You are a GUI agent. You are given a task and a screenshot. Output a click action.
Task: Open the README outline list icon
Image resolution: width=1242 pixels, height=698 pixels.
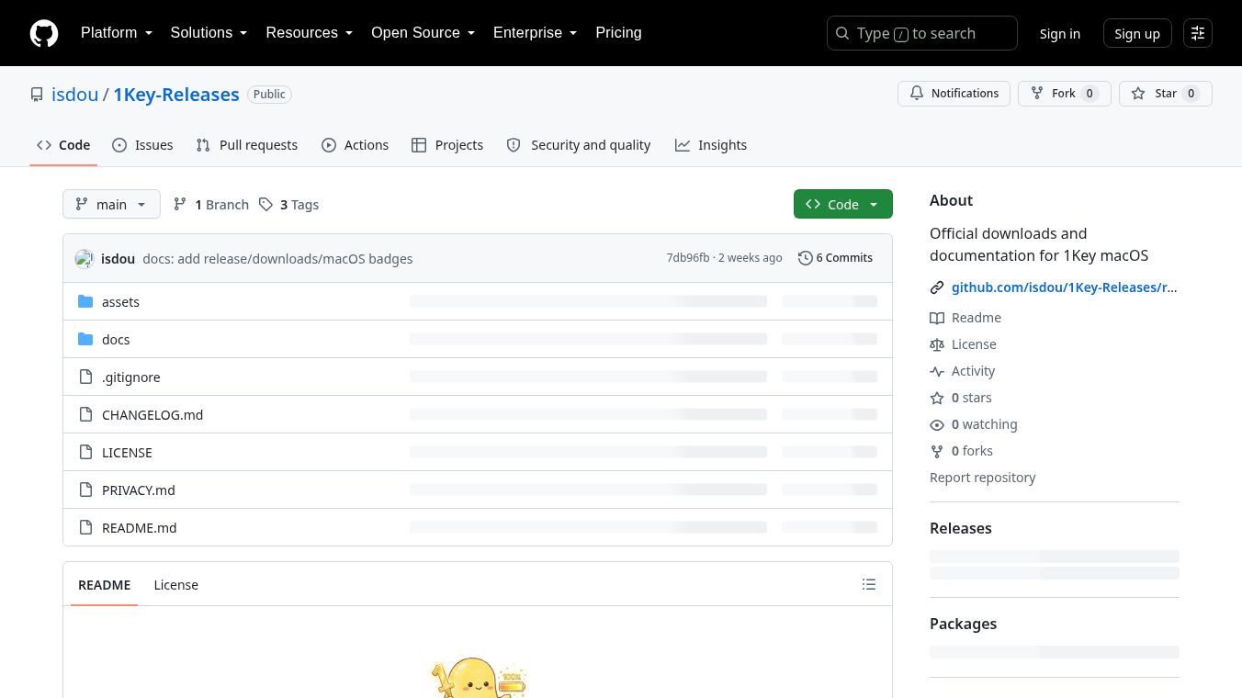pyautogui.click(x=869, y=584)
